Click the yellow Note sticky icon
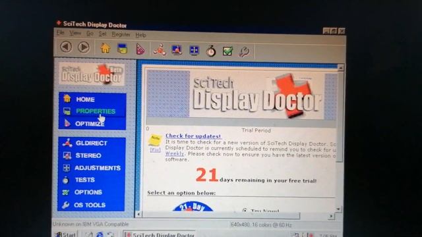The height and width of the screenshot is (237, 422). (x=155, y=140)
